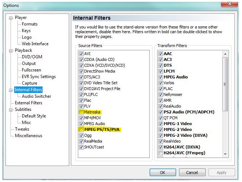The width and height of the screenshot is (242, 182).
Task: Open the Tweaks page
Action: [22, 129]
